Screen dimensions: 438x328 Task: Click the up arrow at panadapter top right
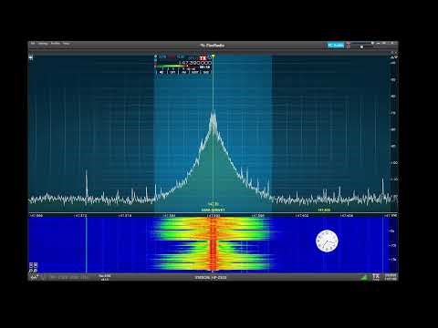click(x=392, y=57)
